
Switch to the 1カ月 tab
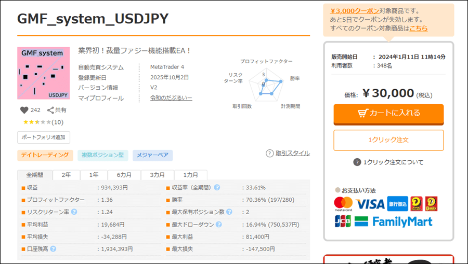coord(190,175)
